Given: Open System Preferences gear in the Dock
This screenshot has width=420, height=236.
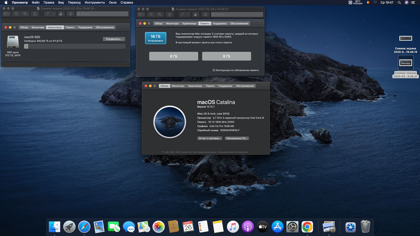Looking at the screenshot, I should tap(292, 227).
